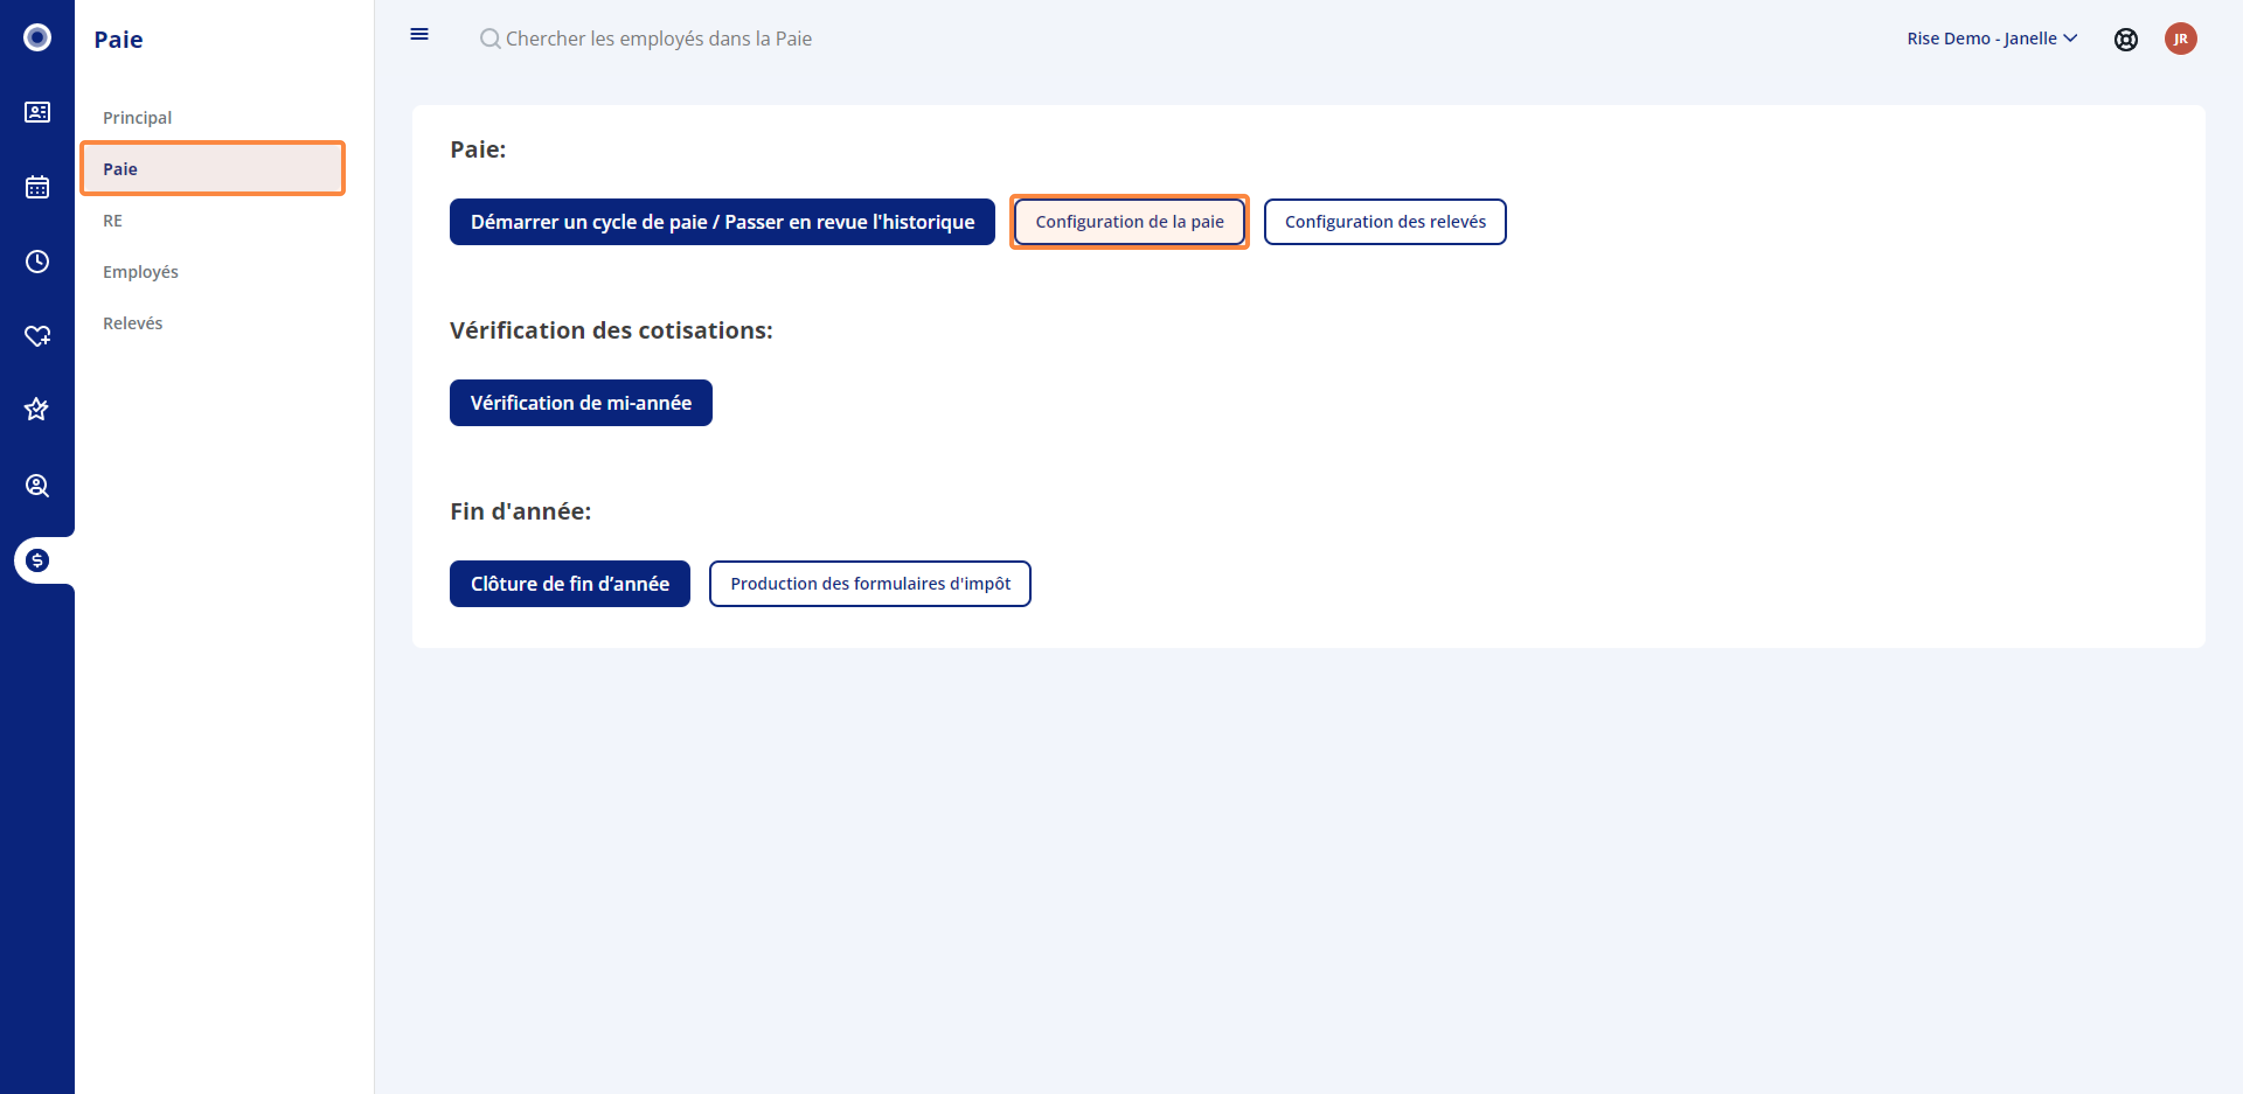
Task: Open the calendar icon in the sidebar
Action: click(37, 187)
